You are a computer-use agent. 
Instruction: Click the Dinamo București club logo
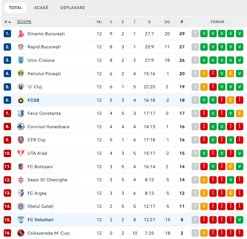click(x=21, y=34)
